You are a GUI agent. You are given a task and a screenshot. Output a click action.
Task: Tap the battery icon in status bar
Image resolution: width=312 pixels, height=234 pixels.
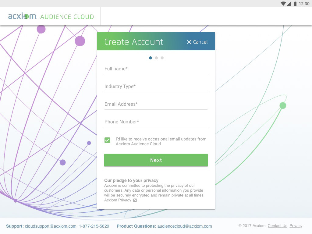point(295,4)
